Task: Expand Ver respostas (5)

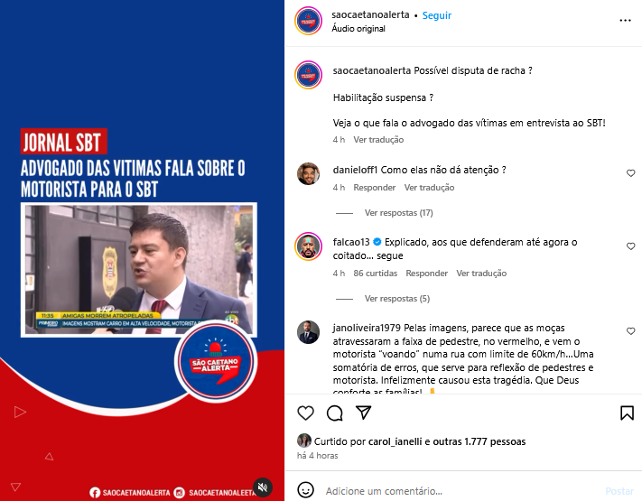Action: point(397,299)
